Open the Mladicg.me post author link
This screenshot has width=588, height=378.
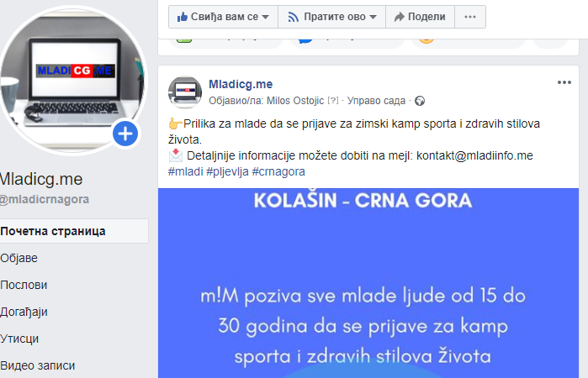coord(241,84)
